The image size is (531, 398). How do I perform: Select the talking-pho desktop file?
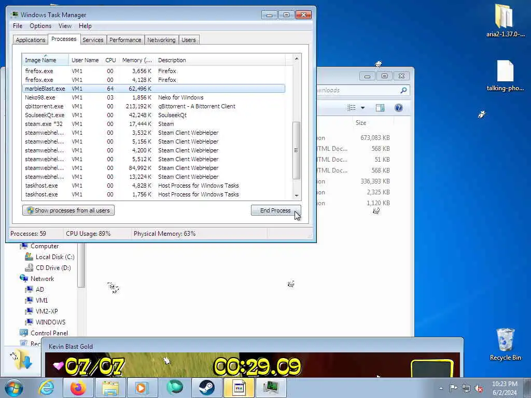pos(505,76)
